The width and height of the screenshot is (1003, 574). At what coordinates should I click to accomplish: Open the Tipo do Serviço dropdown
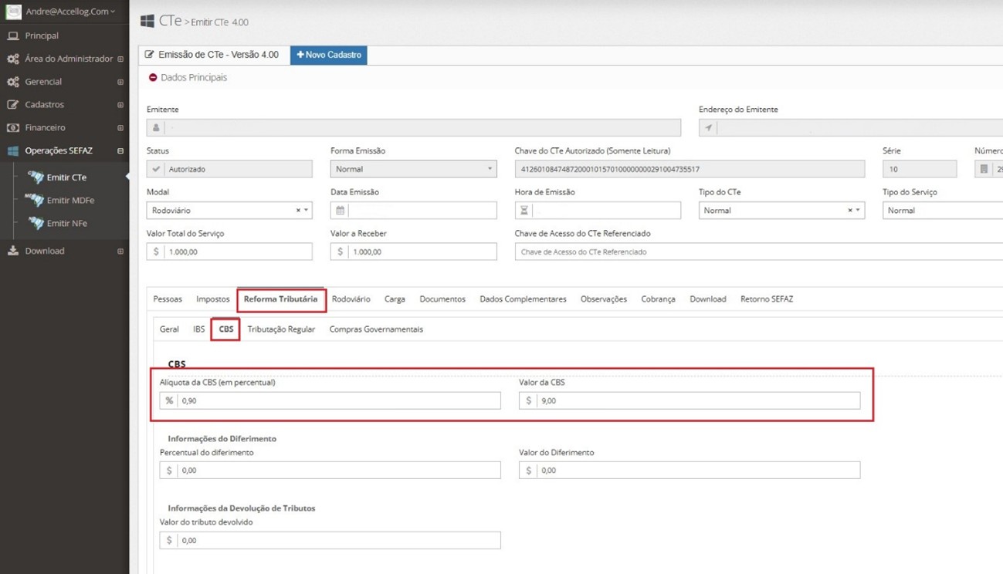pyautogui.click(x=943, y=211)
